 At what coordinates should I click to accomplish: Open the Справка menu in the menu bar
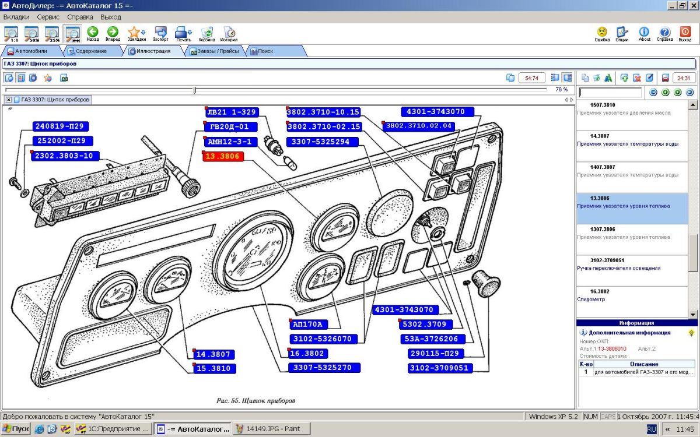pyautogui.click(x=80, y=17)
